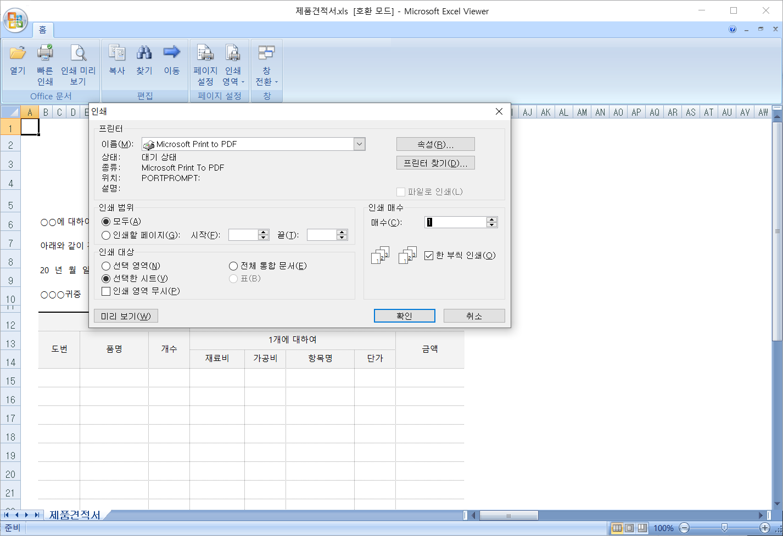Viewport: 783px width, 536px height.
Task: Click the 빠른 인쇄 quick print icon
Action: tap(45, 65)
